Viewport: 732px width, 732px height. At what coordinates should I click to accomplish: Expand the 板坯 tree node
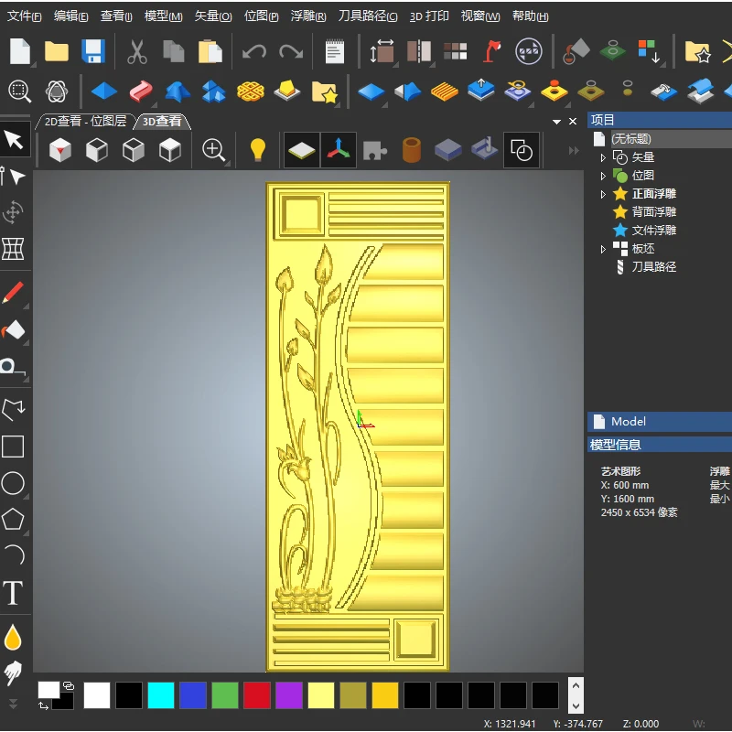click(603, 249)
